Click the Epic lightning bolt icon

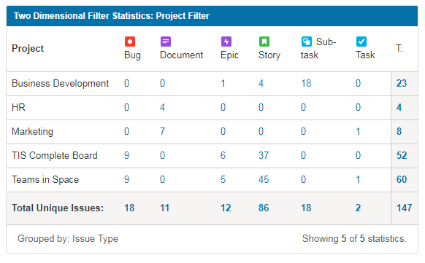point(226,42)
